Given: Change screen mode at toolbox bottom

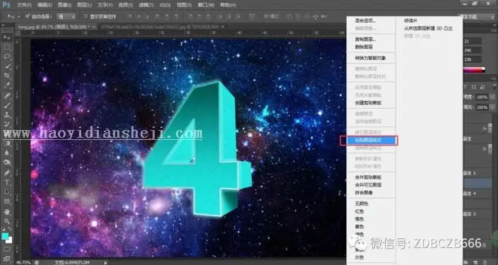Looking at the screenshot, I should [6, 259].
